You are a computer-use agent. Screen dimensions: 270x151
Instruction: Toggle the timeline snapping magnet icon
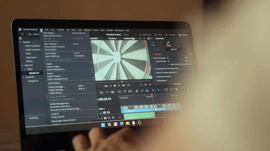coord(137,91)
